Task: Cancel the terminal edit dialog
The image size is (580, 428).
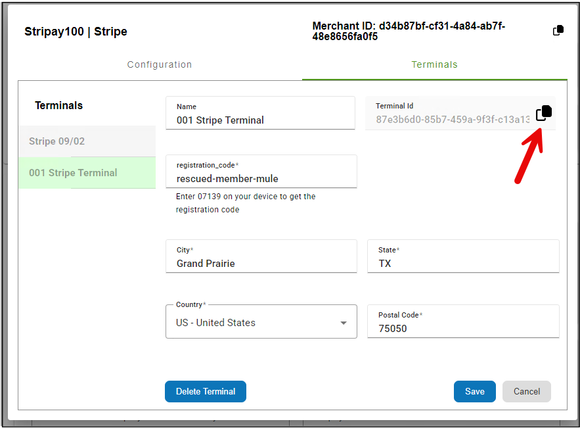Action: tap(526, 391)
